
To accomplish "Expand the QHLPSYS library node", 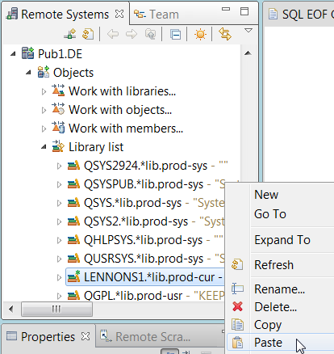I will tap(59, 240).
